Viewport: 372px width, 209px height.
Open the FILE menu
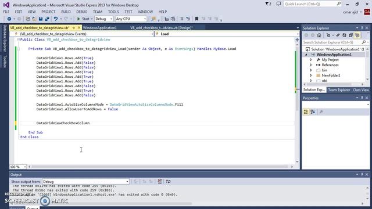click(x=6, y=12)
